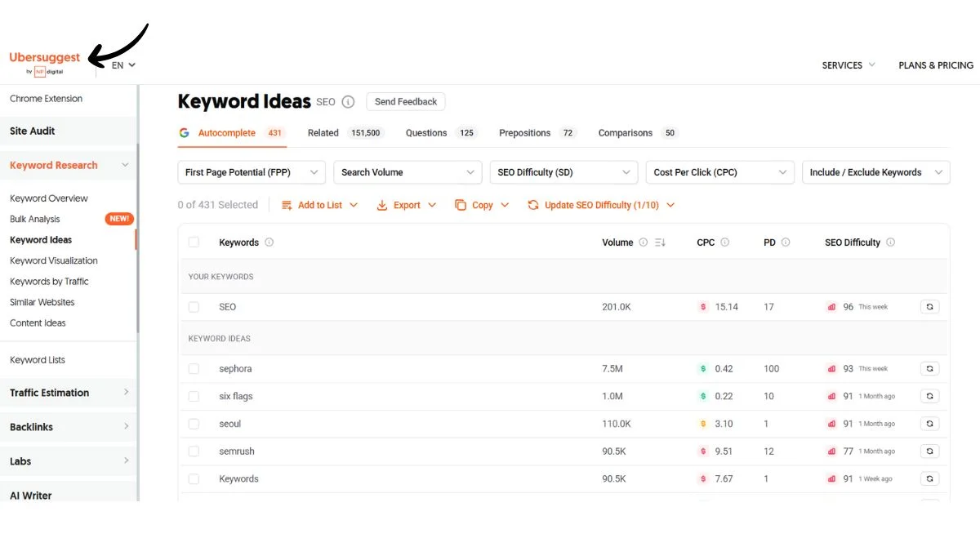Screen dimensions: 980x547
Task: Select the Autocomplete tab
Action: (x=231, y=133)
